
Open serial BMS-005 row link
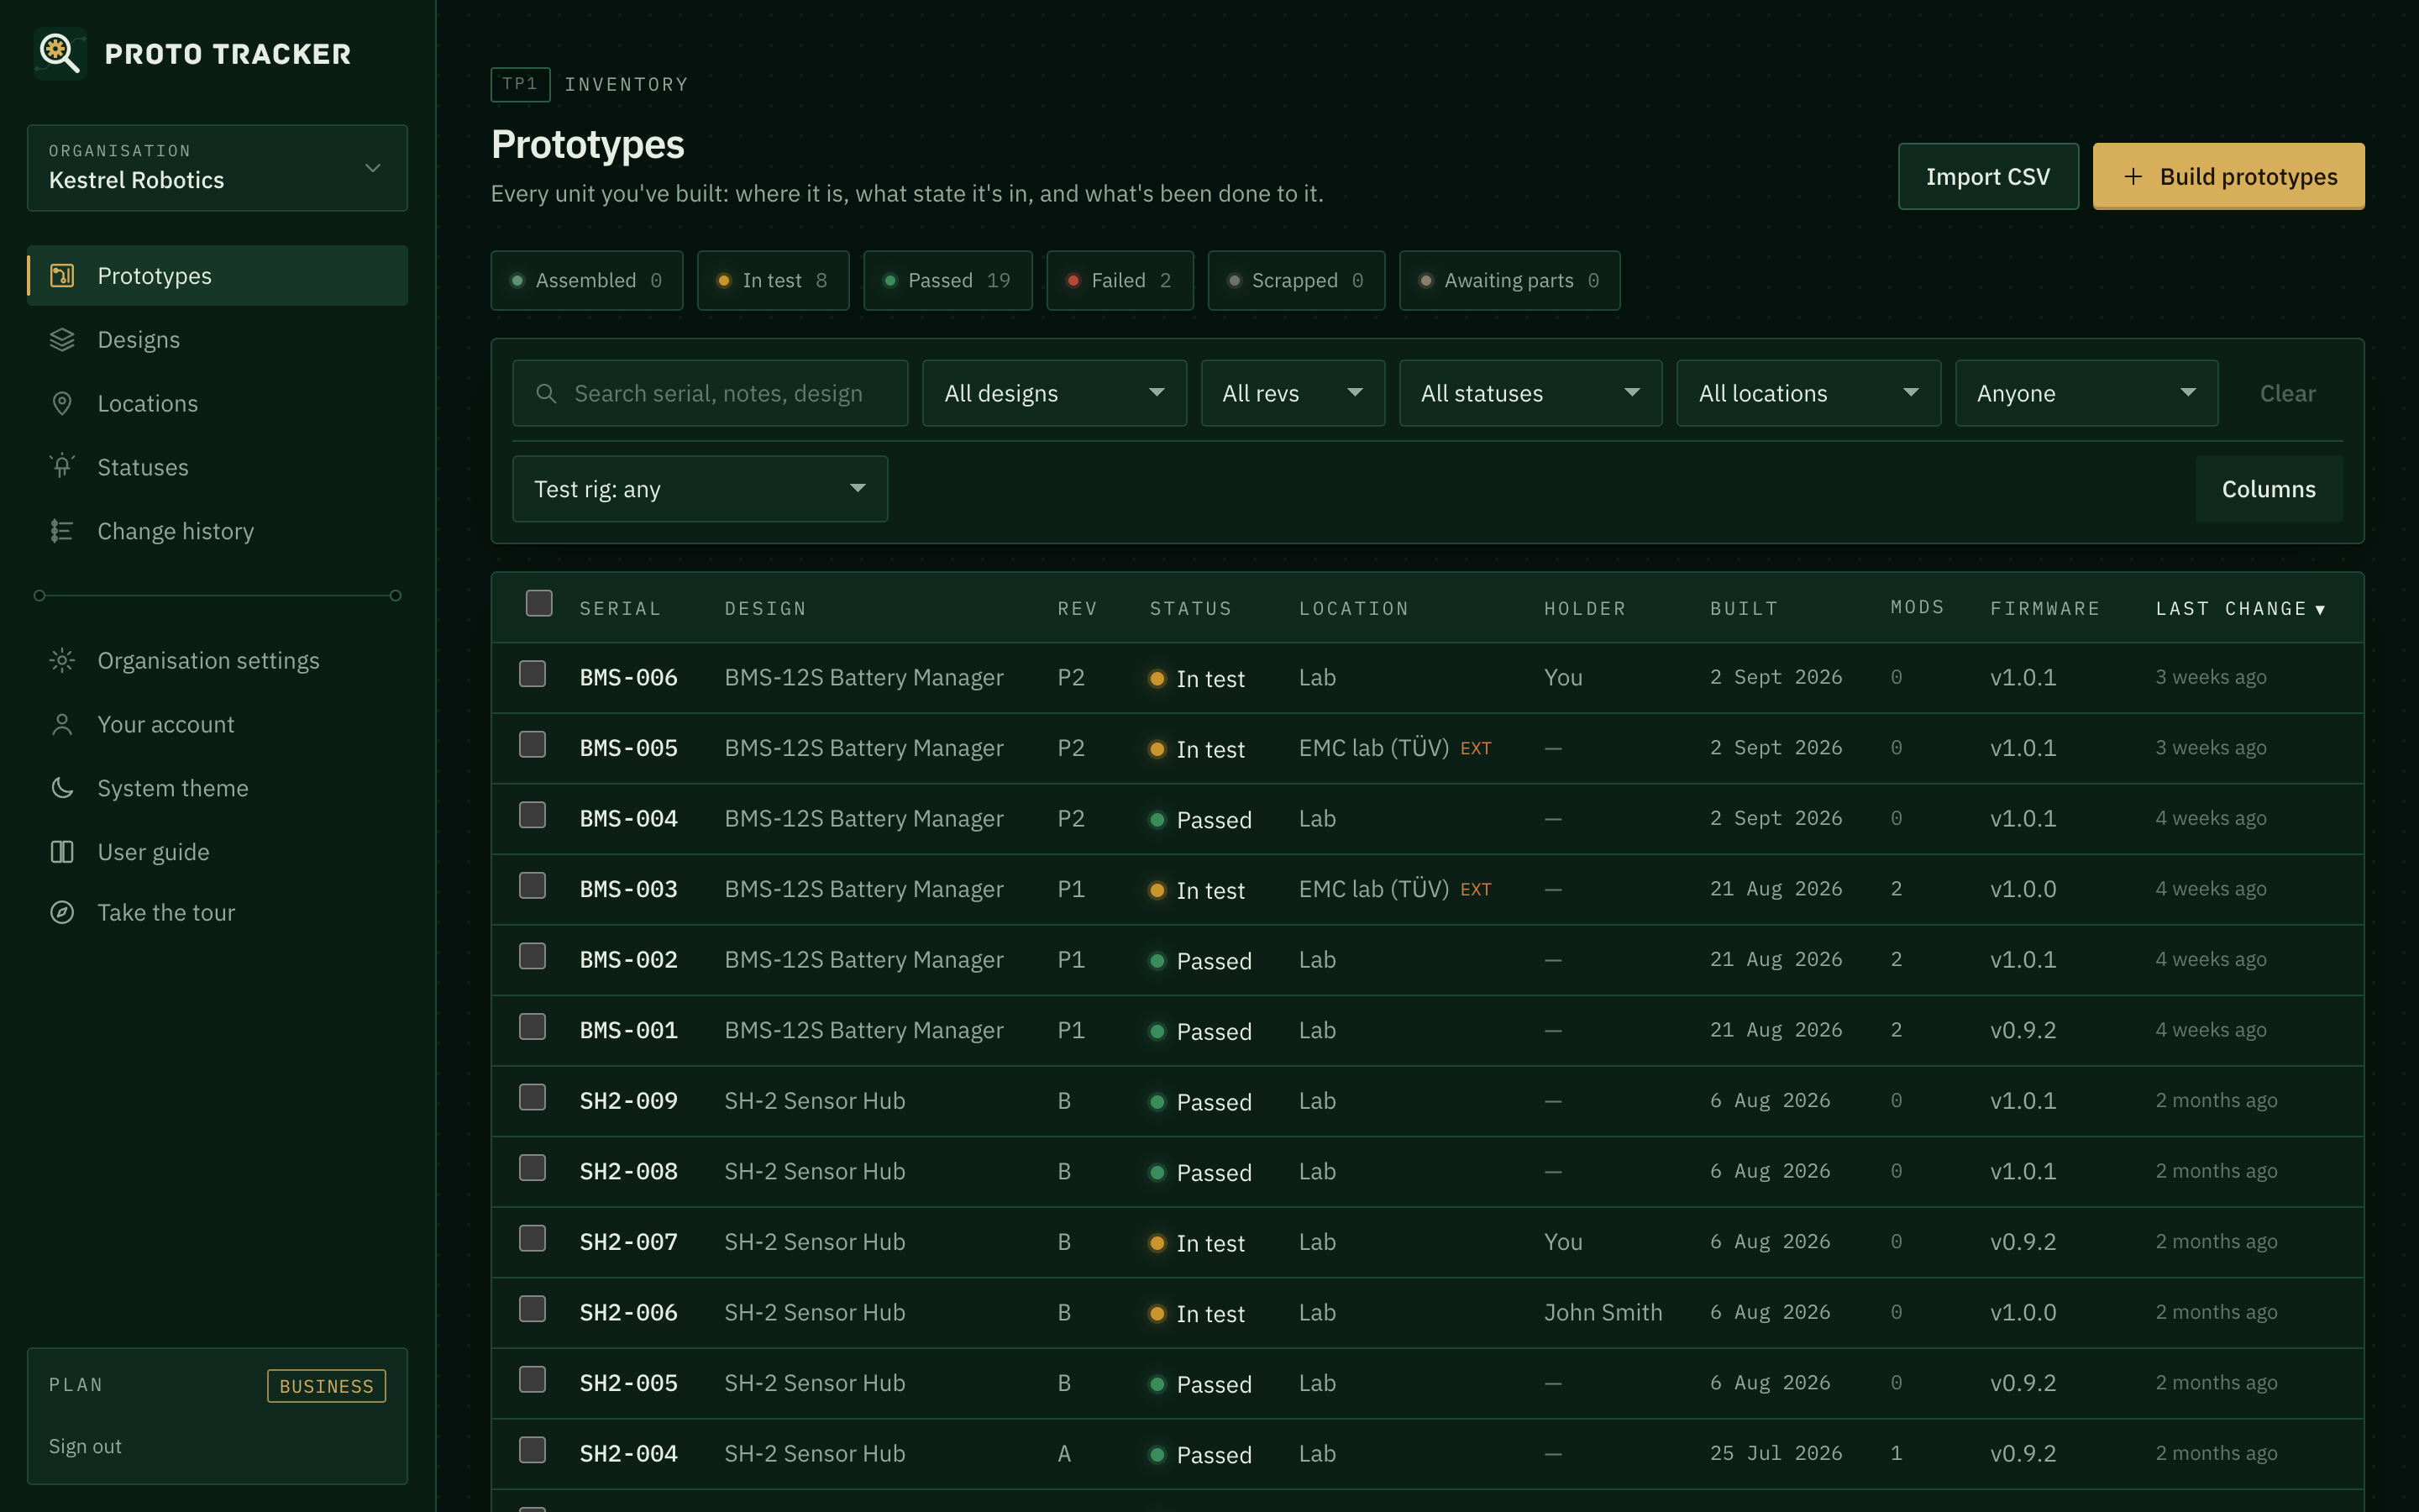click(629, 748)
